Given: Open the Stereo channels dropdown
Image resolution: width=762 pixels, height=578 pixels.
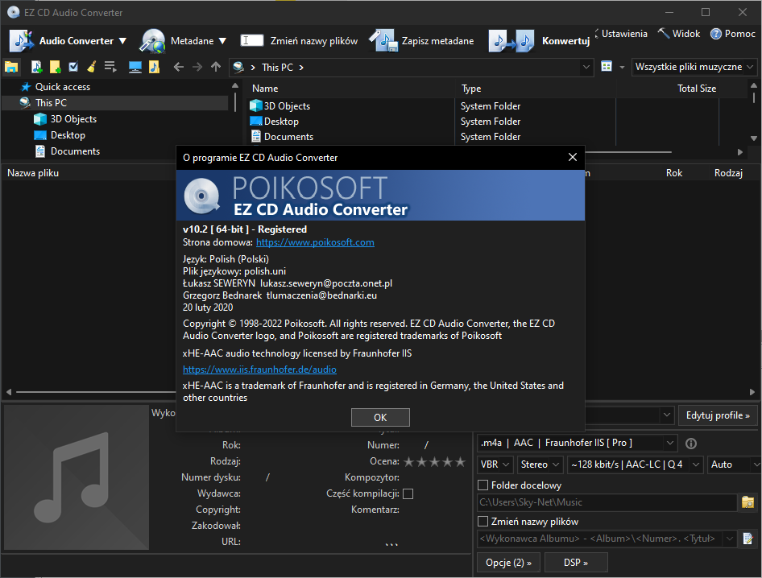Looking at the screenshot, I should coord(540,464).
